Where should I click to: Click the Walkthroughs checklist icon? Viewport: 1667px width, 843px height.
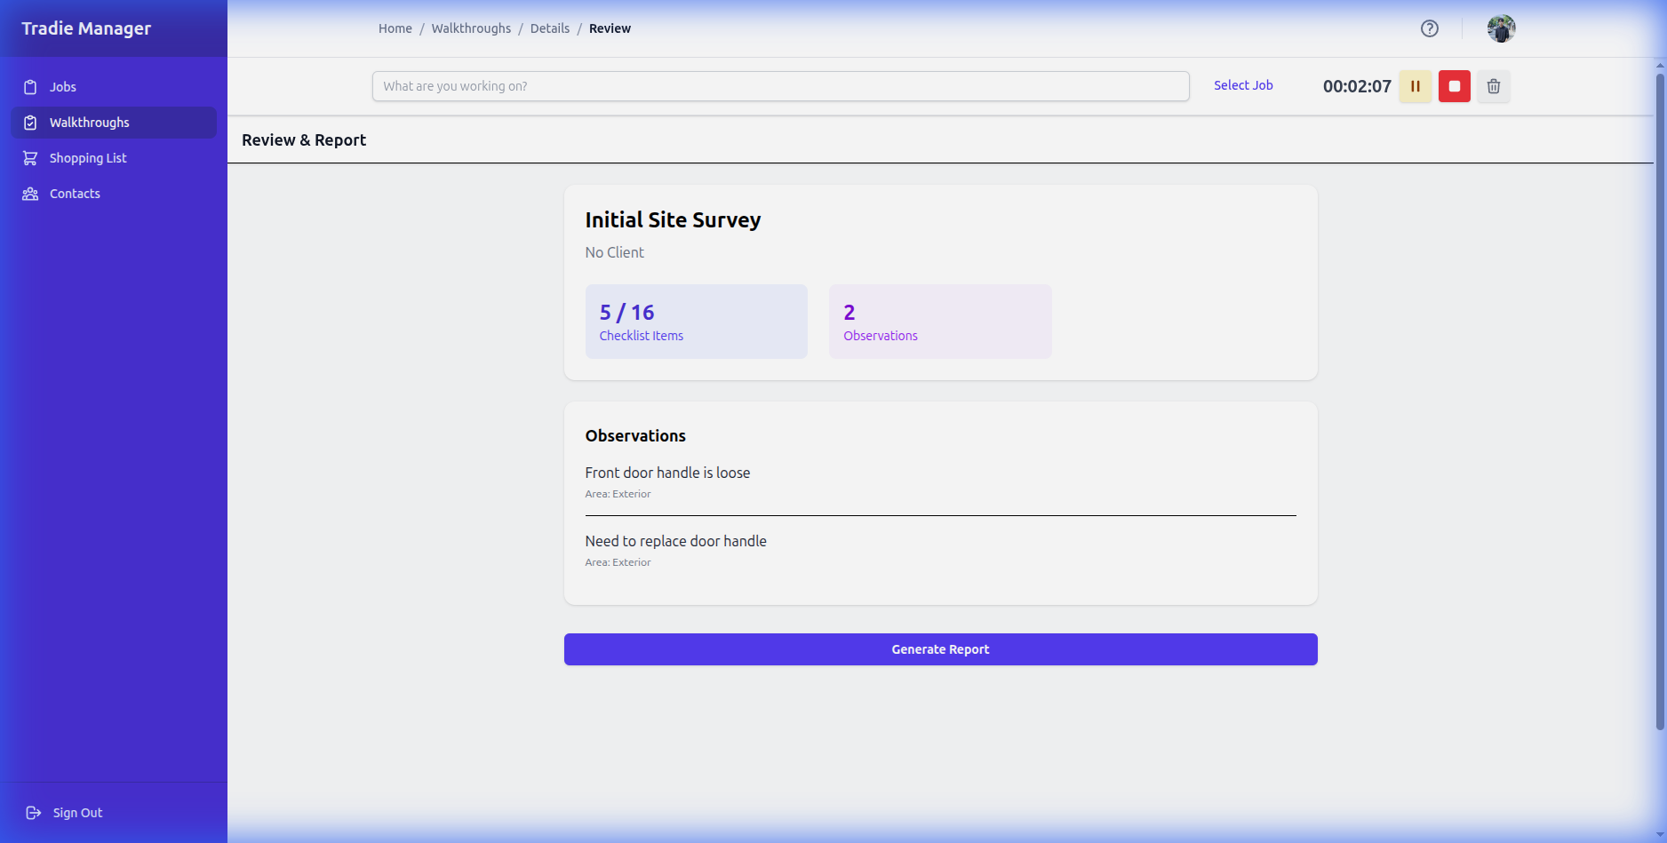pyautogui.click(x=31, y=123)
